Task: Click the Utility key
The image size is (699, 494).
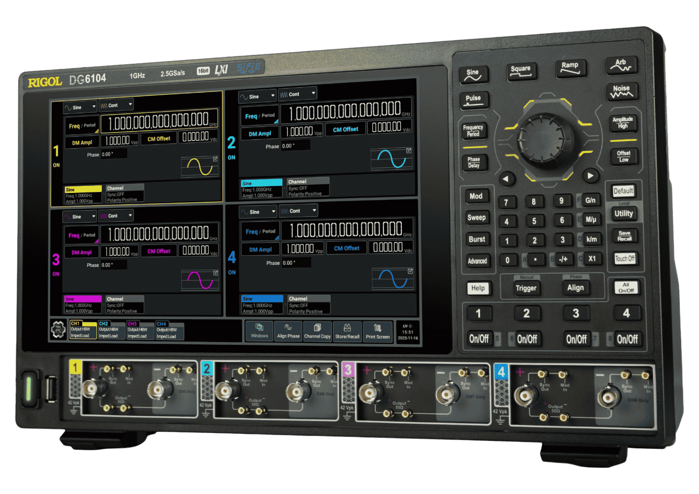Action: [x=624, y=213]
